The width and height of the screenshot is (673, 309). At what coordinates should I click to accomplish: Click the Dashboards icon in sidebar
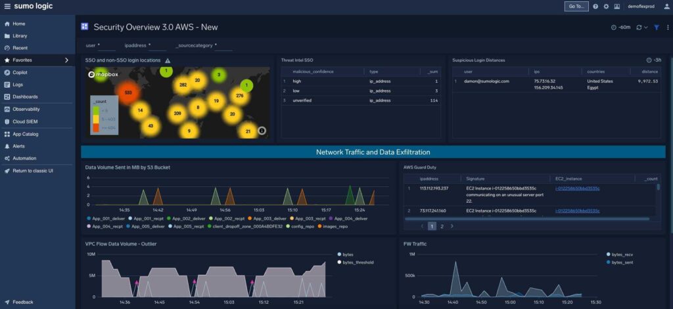click(7, 97)
